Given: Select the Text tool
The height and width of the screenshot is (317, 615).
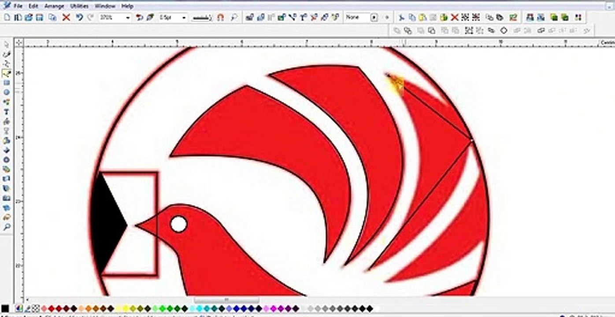Looking at the screenshot, I should [x=7, y=112].
